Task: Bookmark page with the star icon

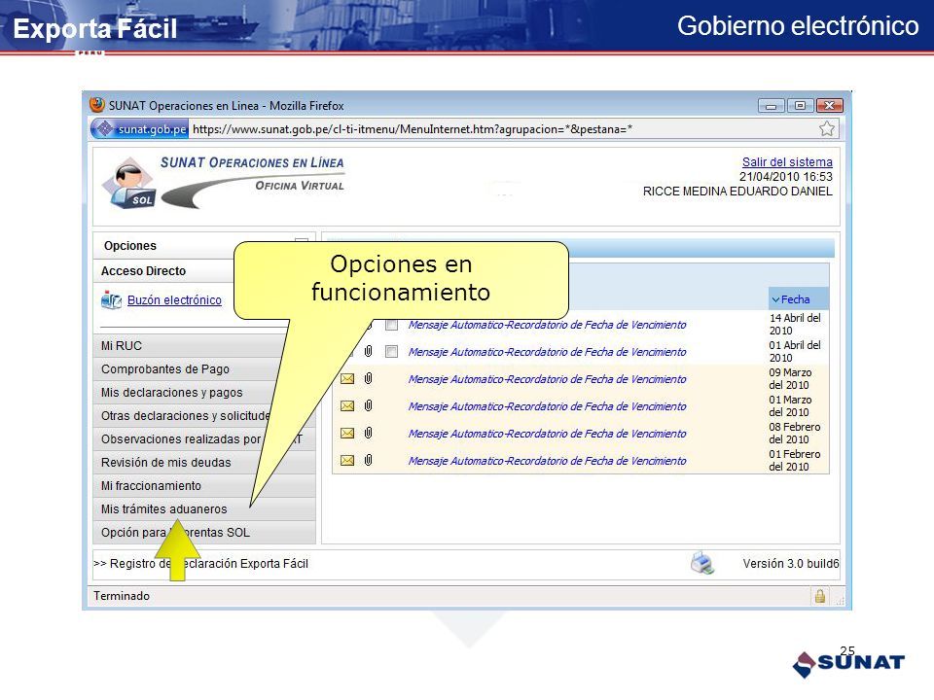Action: tap(827, 128)
